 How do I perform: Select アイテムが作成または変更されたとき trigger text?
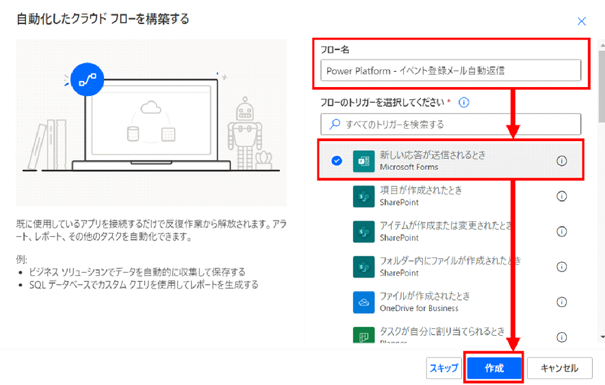pos(446,225)
